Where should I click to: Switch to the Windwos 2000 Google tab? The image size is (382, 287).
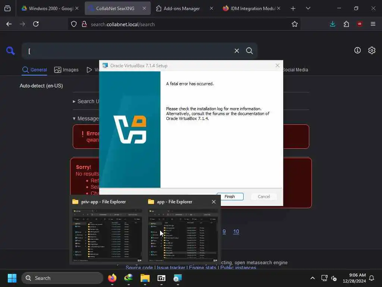(x=50, y=8)
